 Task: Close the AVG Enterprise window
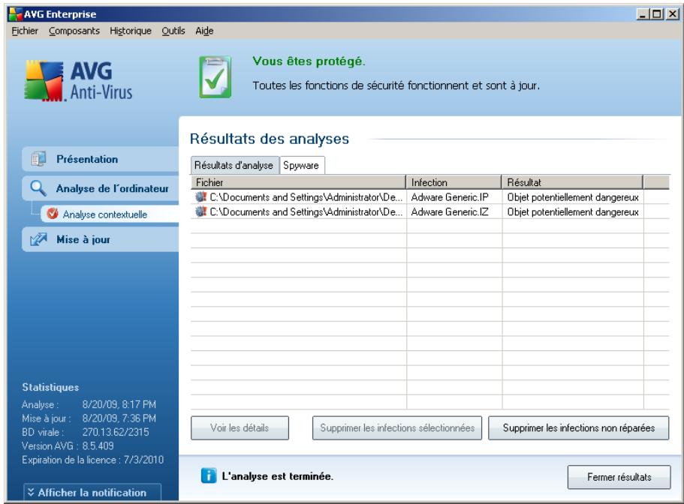(673, 14)
